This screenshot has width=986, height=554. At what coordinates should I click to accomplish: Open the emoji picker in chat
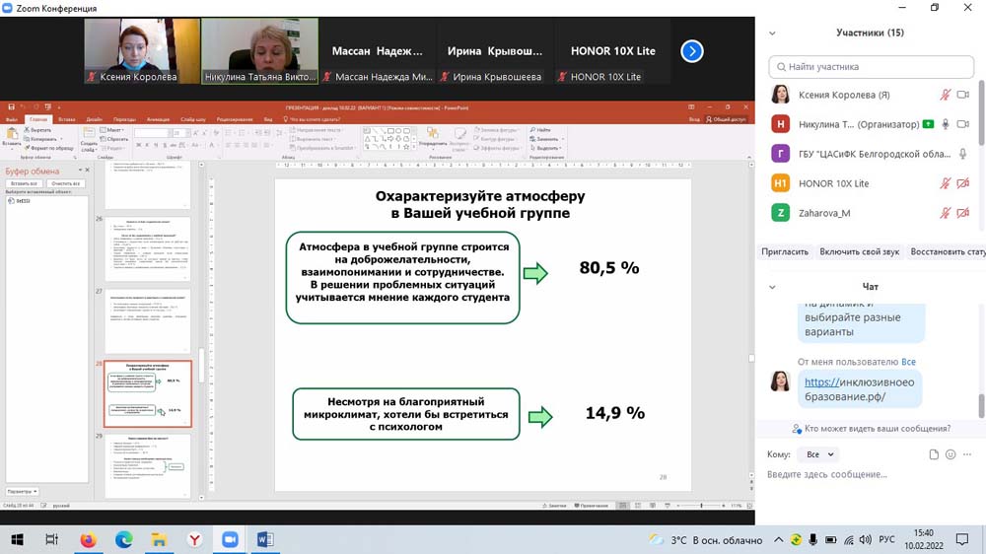(951, 454)
